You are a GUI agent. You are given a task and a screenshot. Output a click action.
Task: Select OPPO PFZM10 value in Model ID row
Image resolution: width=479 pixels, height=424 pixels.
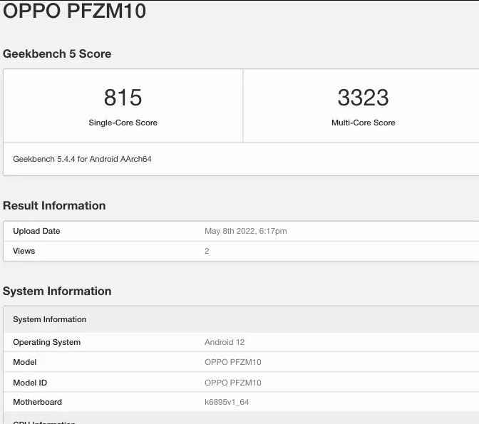coord(233,383)
